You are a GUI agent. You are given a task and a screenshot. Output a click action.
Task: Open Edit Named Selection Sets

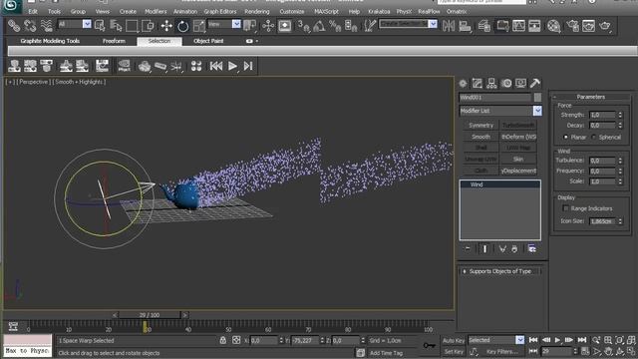click(370, 26)
